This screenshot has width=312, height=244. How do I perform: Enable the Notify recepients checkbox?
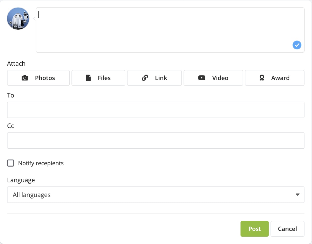click(11, 163)
